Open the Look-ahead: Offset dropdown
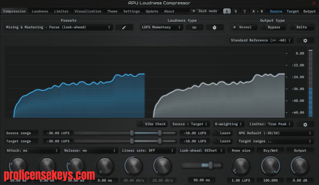The width and height of the screenshot is (319, 185). point(201,151)
